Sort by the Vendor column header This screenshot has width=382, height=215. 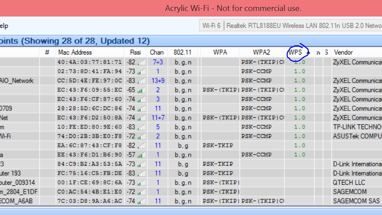coord(343,52)
